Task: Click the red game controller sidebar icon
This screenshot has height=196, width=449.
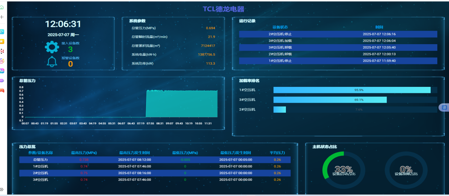Action: [x=2, y=90]
